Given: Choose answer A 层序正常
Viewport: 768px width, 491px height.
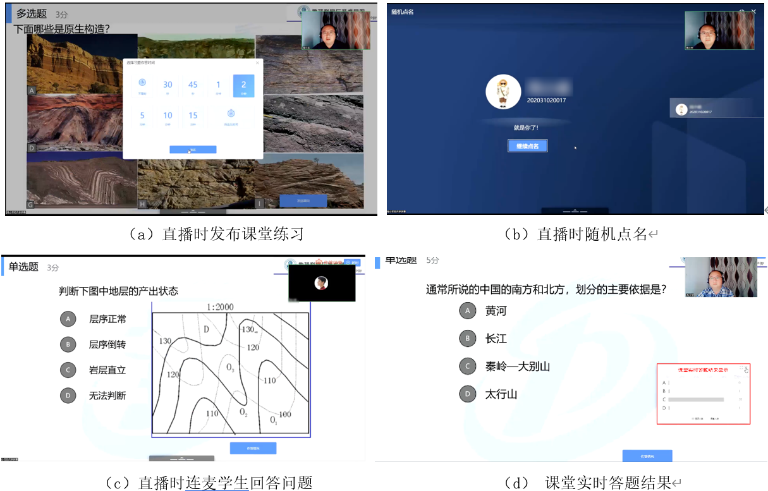Looking at the screenshot, I should 68,319.
